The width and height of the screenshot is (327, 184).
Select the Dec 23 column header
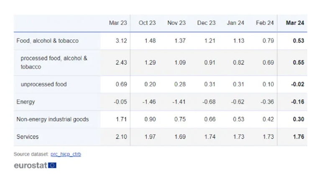(x=206, y=23)
